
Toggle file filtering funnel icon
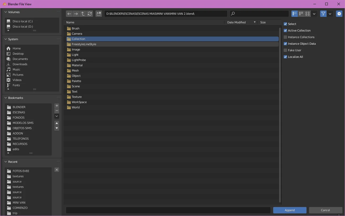coord(323,14)
